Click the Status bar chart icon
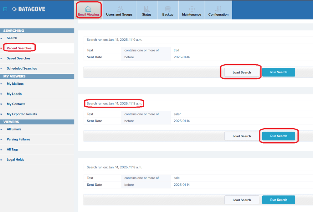Image resolution: width=313 pixels, height=212 pixels. click(147, 9)
